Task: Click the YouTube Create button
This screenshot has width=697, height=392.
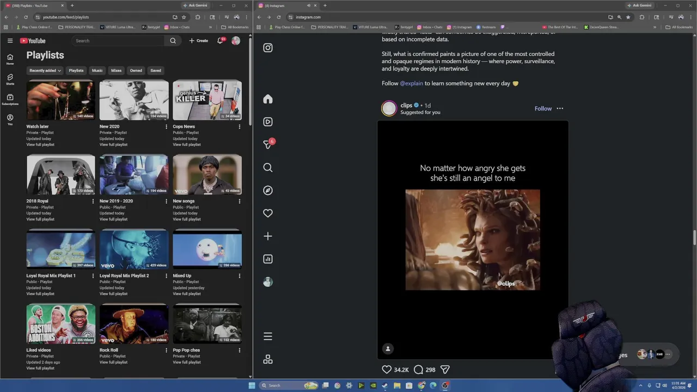Action: click(199, 41)
